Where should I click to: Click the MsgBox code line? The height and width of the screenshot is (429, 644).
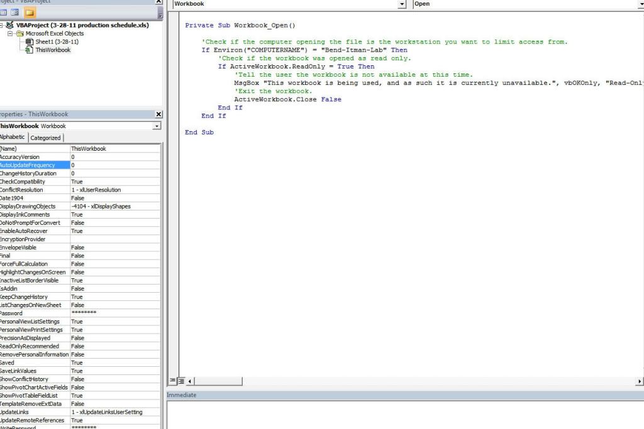tap(438, 83)
